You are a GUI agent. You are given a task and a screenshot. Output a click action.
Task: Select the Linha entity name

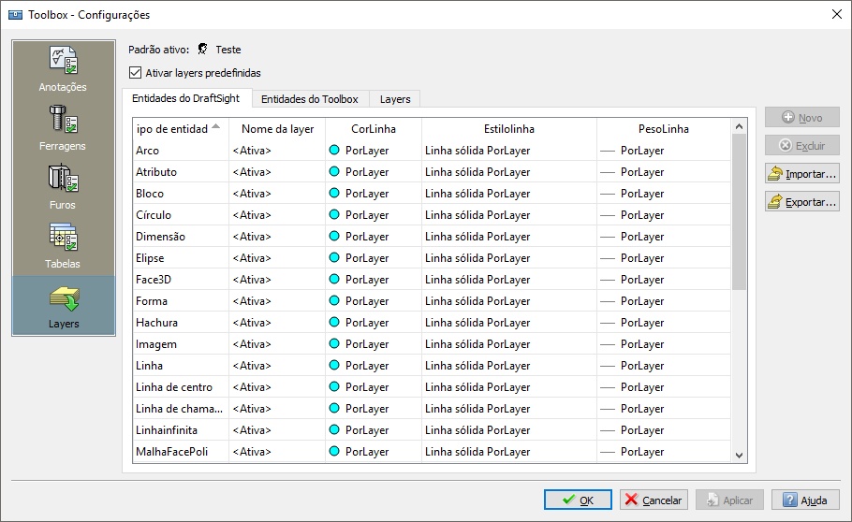click(x=150, y=366)
